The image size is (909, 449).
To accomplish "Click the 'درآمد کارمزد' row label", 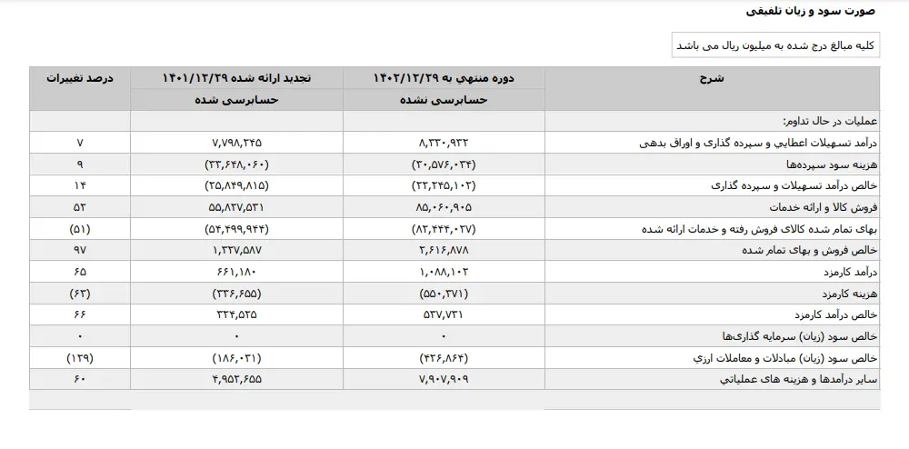I will pos(847,270).
